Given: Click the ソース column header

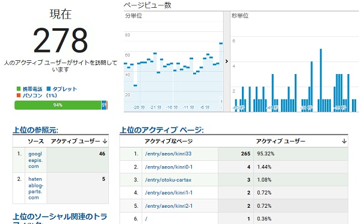Looking at the screenshot, I should tap(36, 141).
